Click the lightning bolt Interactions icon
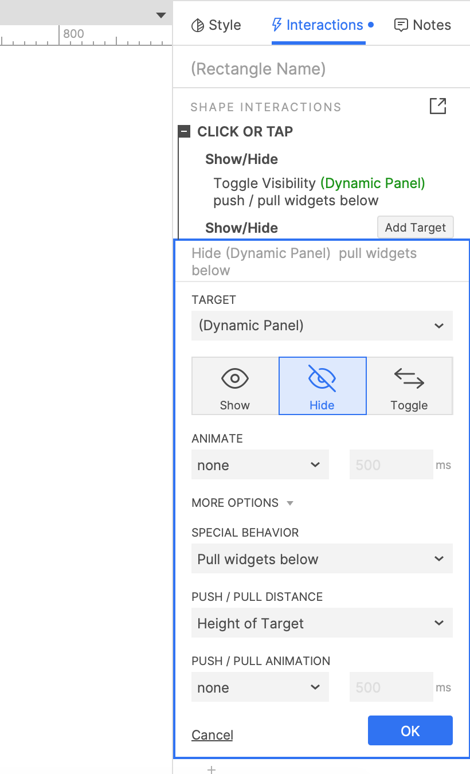This screenshot has width=470, height=774. [277, 25]
